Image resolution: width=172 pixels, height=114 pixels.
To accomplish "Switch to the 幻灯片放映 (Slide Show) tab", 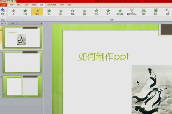I will pyautogui.click(x=52, y=5).
